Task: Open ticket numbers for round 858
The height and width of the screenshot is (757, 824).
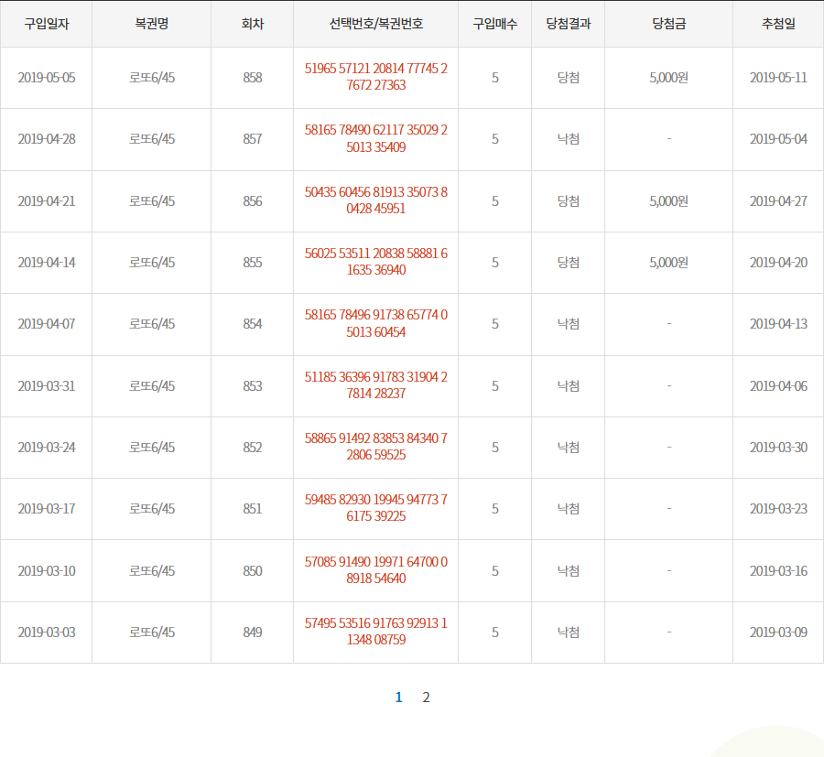Action: (x=375, y=77)
